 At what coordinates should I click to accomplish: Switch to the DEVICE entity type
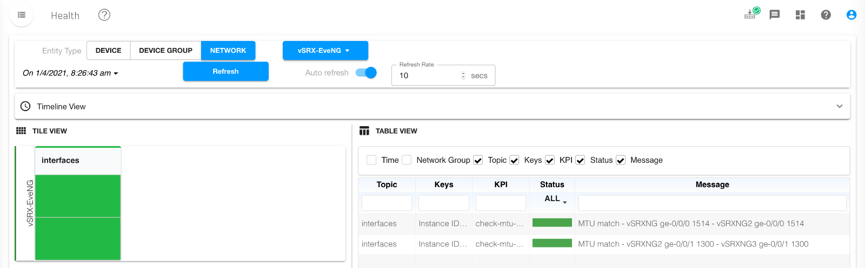[108, 51]
